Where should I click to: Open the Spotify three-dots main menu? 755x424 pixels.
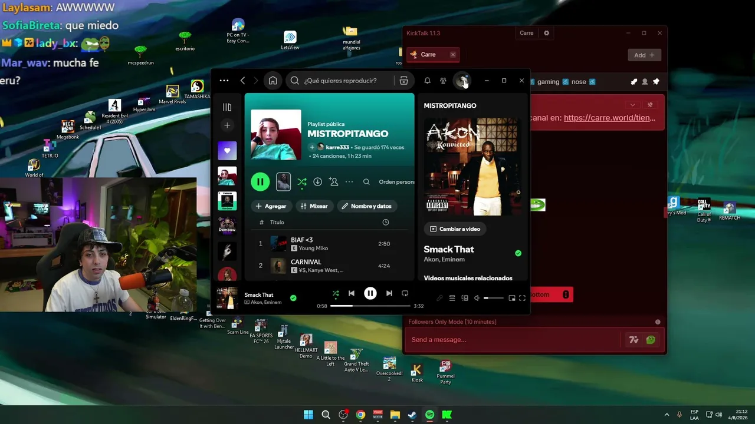tap(224, 81)
